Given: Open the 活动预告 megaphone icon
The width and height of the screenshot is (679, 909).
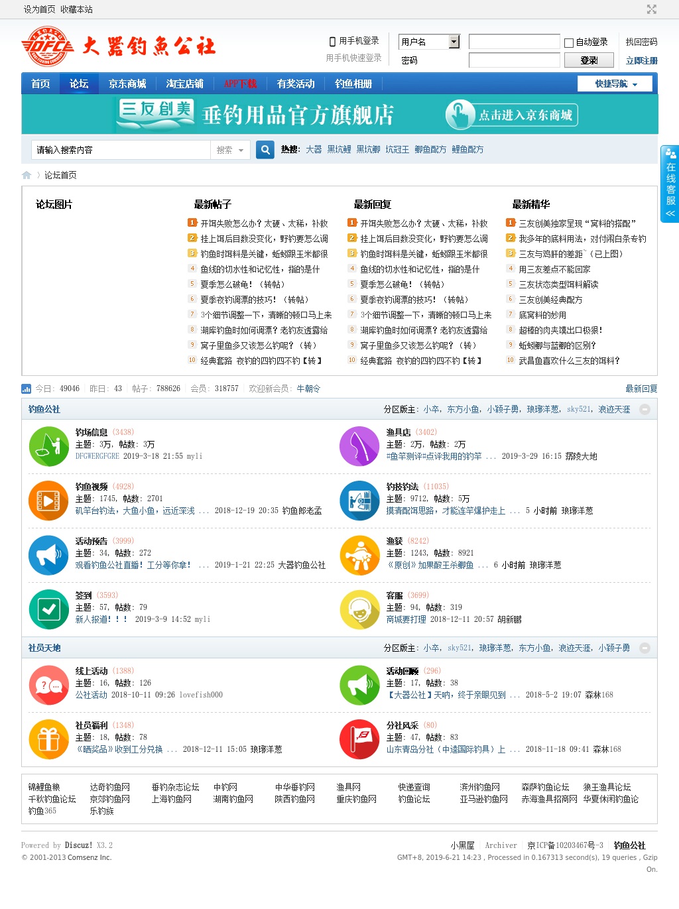Looking at the screenshot, I should [49, 555].
